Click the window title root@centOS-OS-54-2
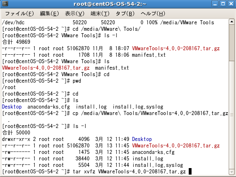Image resolution: width=236 pixels, height=177 pixels. [110, 4]
